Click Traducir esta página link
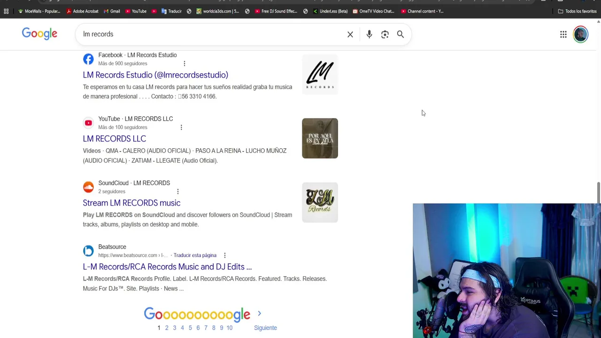 coord(195,255)
